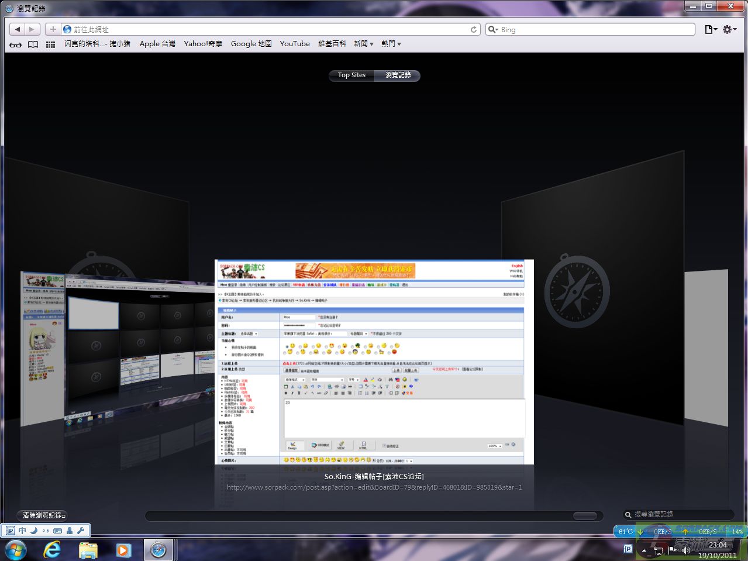Open the YouTube bookmark link

[x=295, y=44]
